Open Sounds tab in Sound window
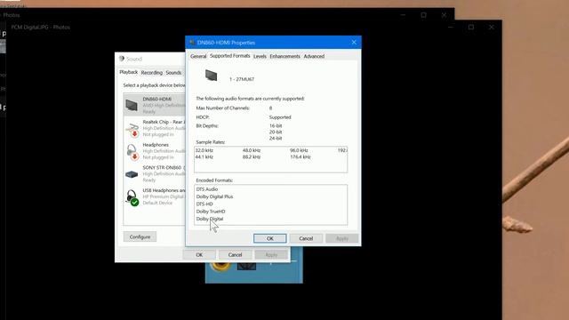Screen dimensions: 569x320 (173, 73)
